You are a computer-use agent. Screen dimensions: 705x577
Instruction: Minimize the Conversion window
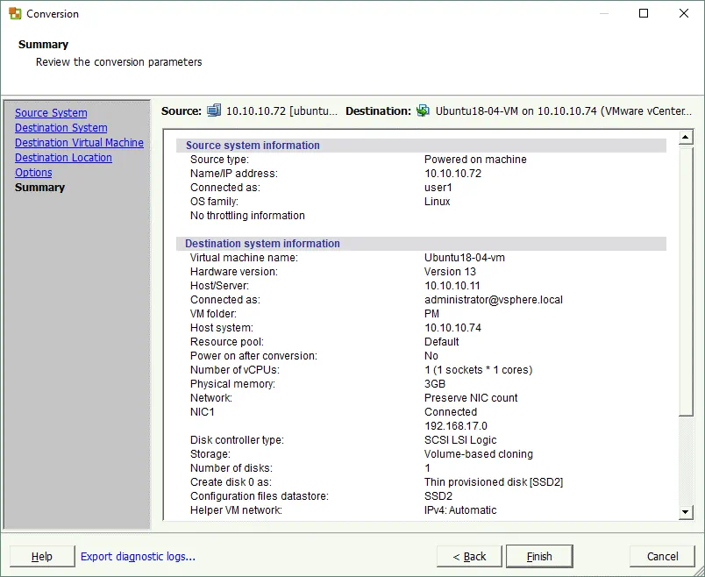click(603, 13)
